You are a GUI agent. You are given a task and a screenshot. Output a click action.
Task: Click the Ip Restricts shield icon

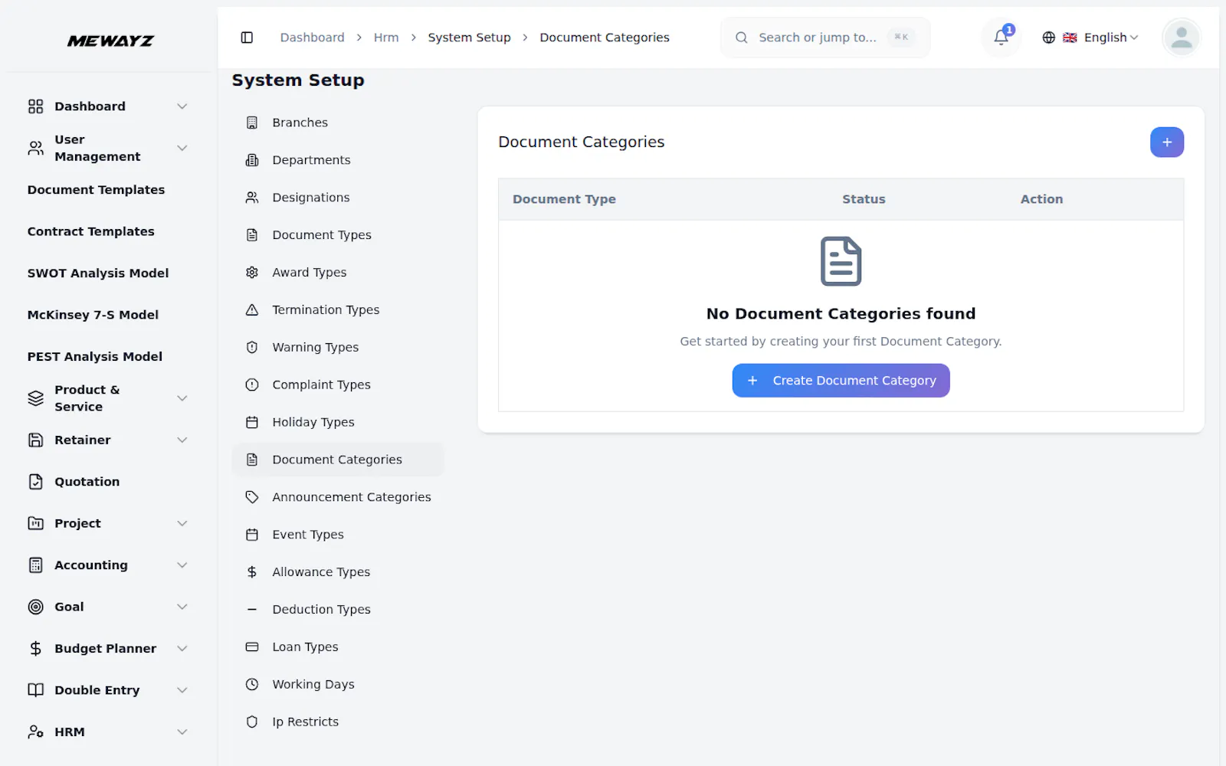tap(252, 722)
